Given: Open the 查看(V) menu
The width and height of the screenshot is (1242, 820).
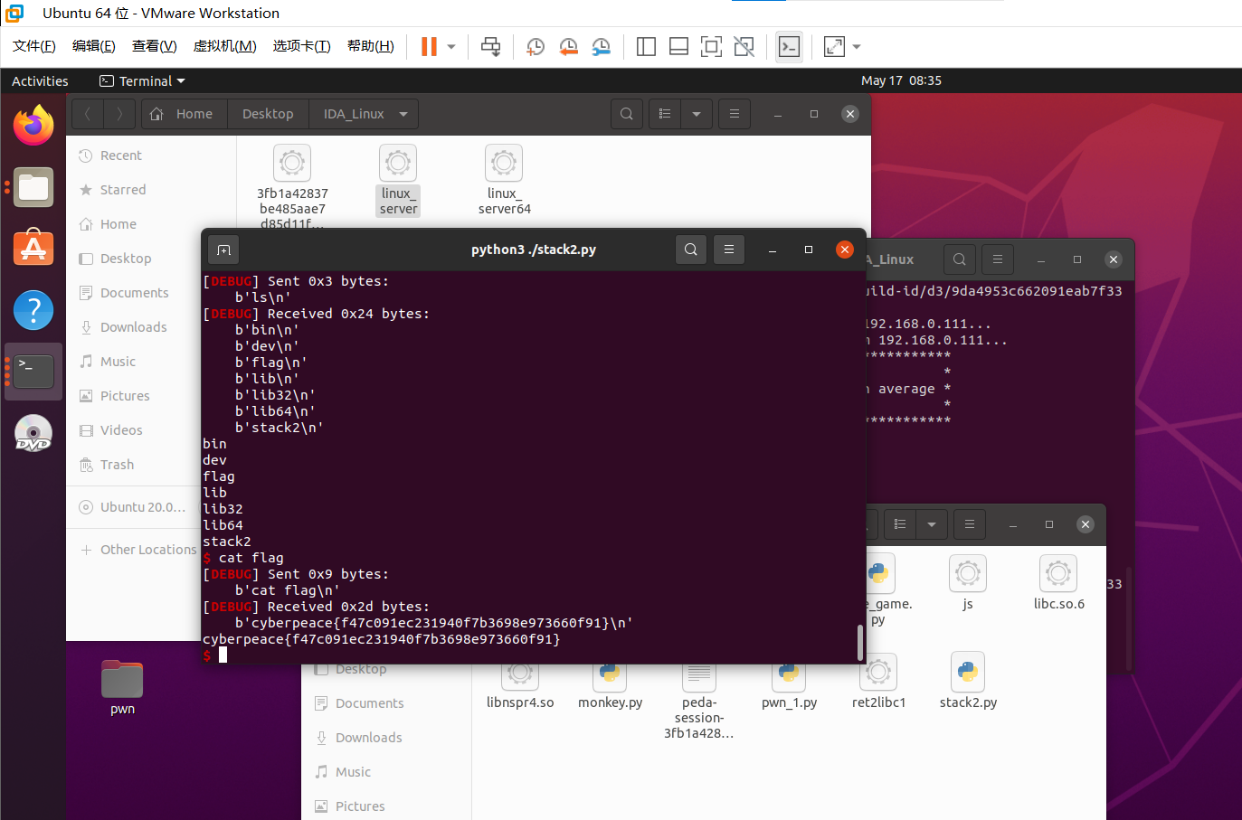Looking at the screenshot, I should (x=155, y=46).
